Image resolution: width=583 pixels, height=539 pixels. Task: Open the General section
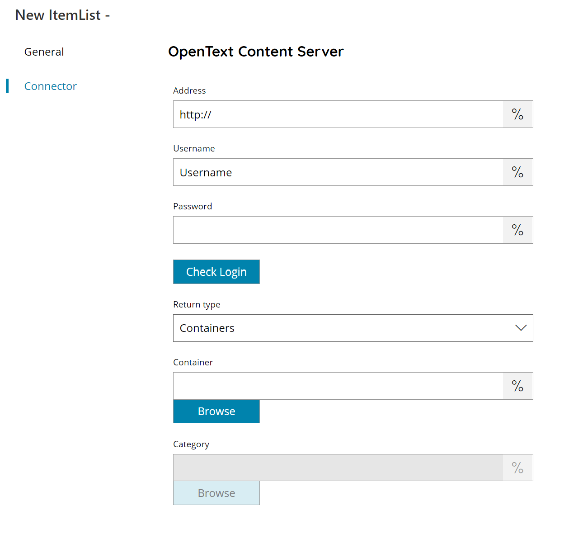coord(44,52)
